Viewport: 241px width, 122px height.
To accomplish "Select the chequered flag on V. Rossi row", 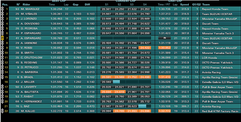I will (x=2, y=48).
